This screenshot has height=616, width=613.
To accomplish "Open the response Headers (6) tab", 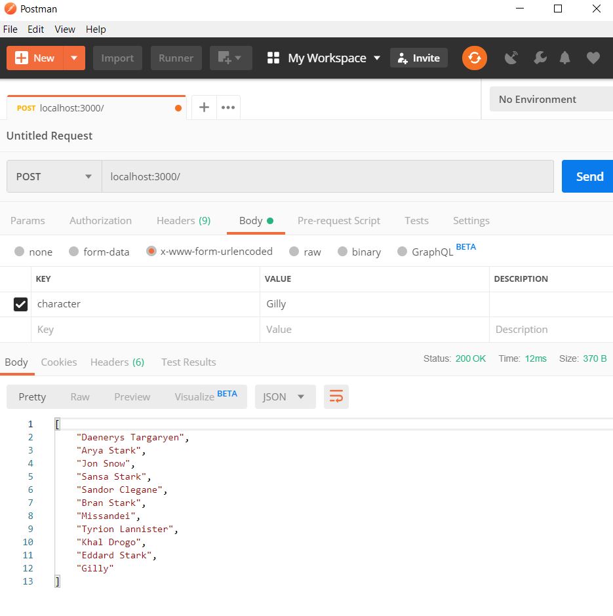I will tap(117, 362).
